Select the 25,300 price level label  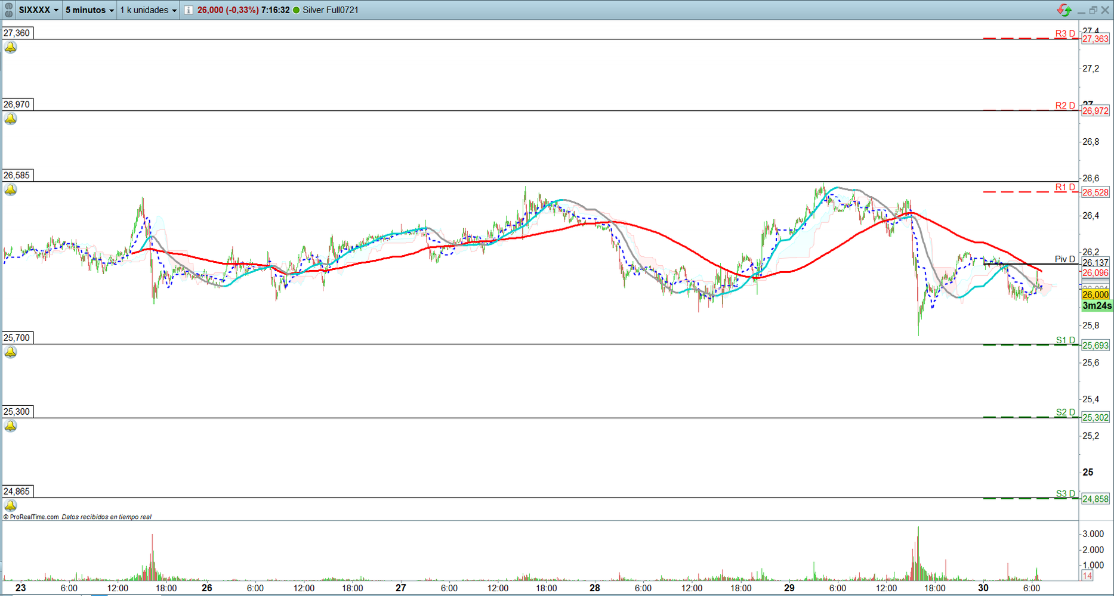17,412
